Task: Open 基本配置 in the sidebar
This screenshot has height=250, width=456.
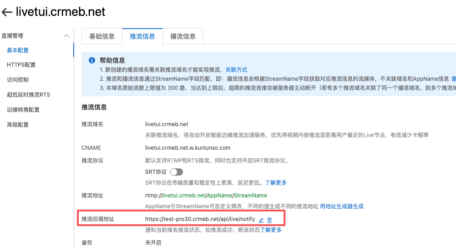Action: click(x=18, y=50)
